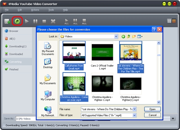Expand the File name dropdown arrow

[x=135, y=109]
